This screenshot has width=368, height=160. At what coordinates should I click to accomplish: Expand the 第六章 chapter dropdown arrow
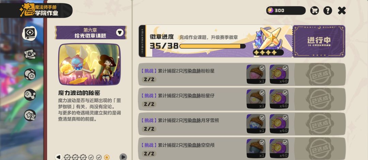120,32
